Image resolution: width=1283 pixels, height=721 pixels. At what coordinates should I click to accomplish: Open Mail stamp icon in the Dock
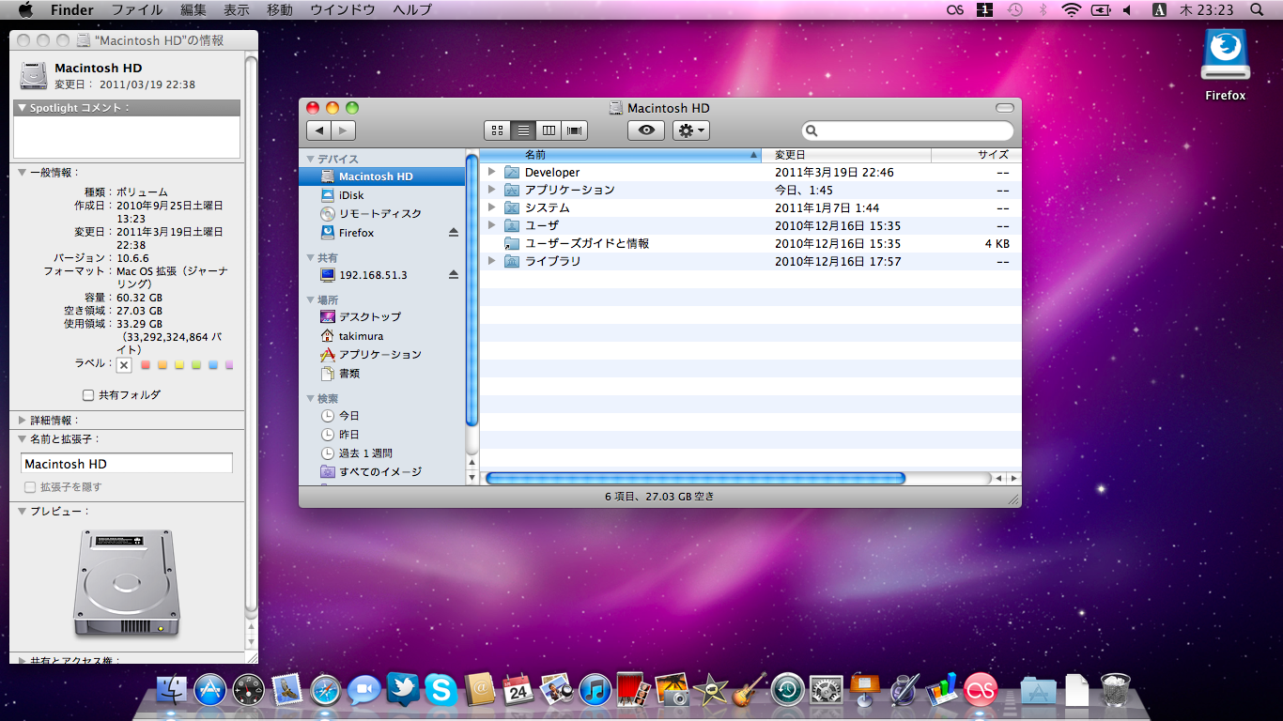(x=286, y=690)
